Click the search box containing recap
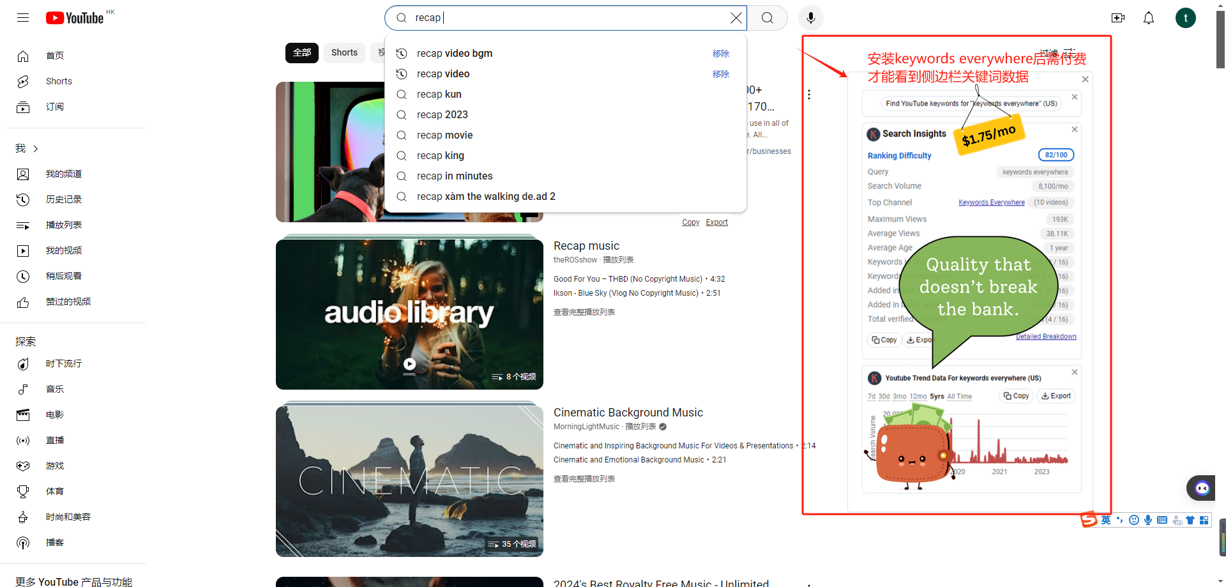 (562, 17)
